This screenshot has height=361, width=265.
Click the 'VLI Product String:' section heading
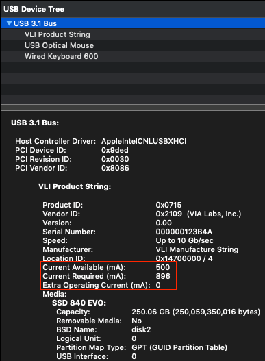tap(75, 186)
